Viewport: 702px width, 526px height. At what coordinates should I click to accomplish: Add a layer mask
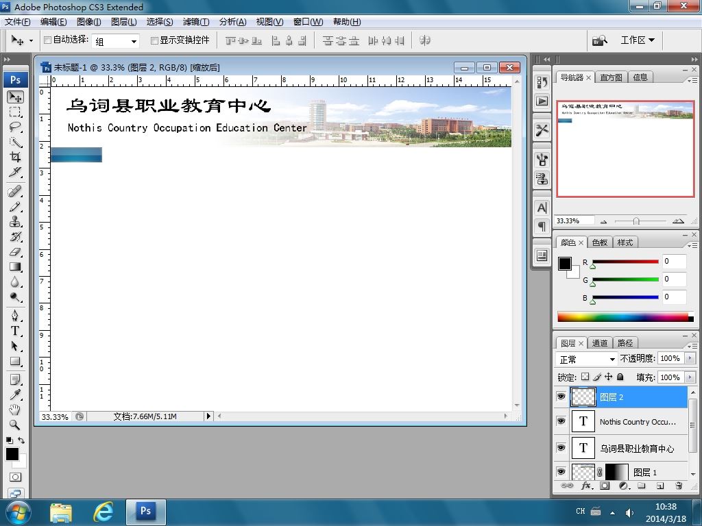tap(605, 486)
